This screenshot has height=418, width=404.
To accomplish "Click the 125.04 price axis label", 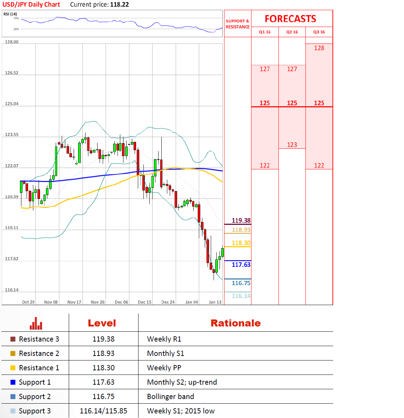I will [12, 104].
